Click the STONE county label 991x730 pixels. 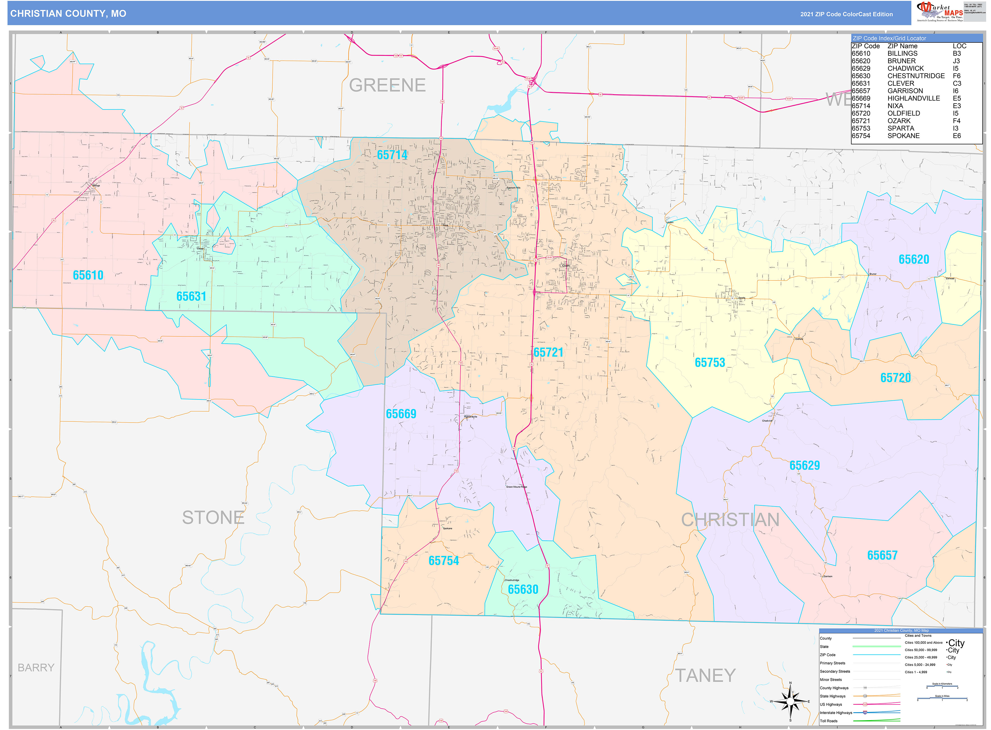click(x=213, y=517)
